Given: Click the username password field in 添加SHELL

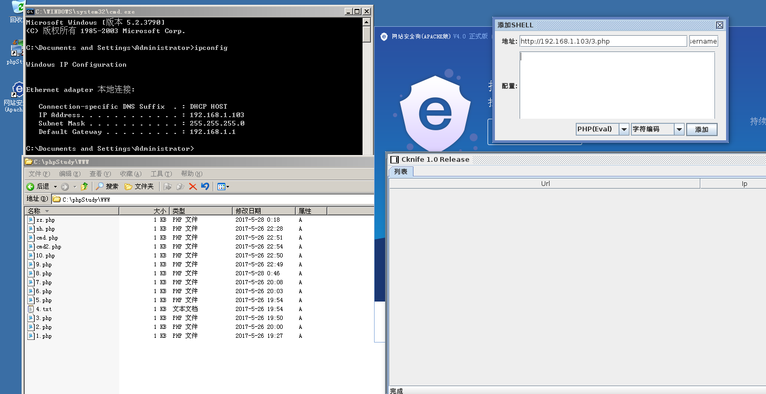Looking at the screenshot, I should (x=703, y=42).
